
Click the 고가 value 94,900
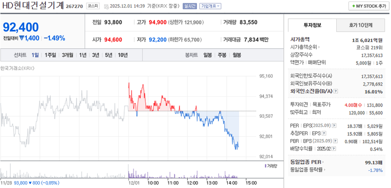click(157, 22)
